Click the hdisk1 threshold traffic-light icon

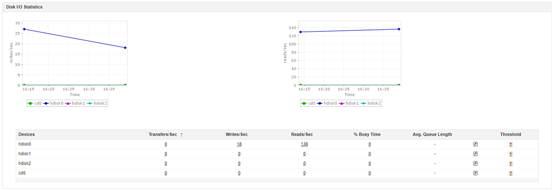(x=511, y=154)
